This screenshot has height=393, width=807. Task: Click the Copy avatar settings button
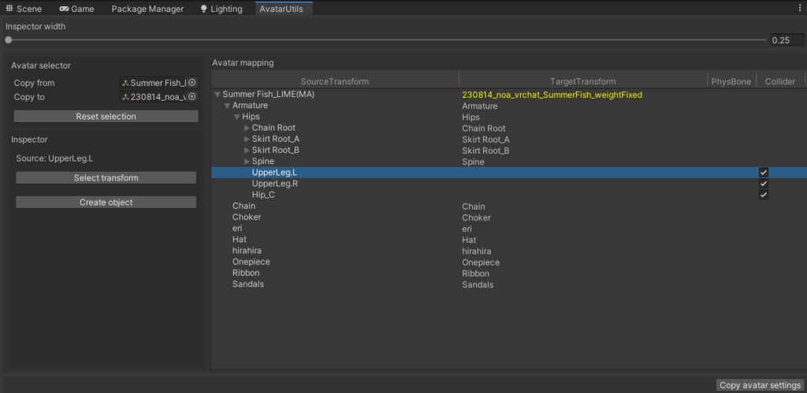click(x=760, y=385)
